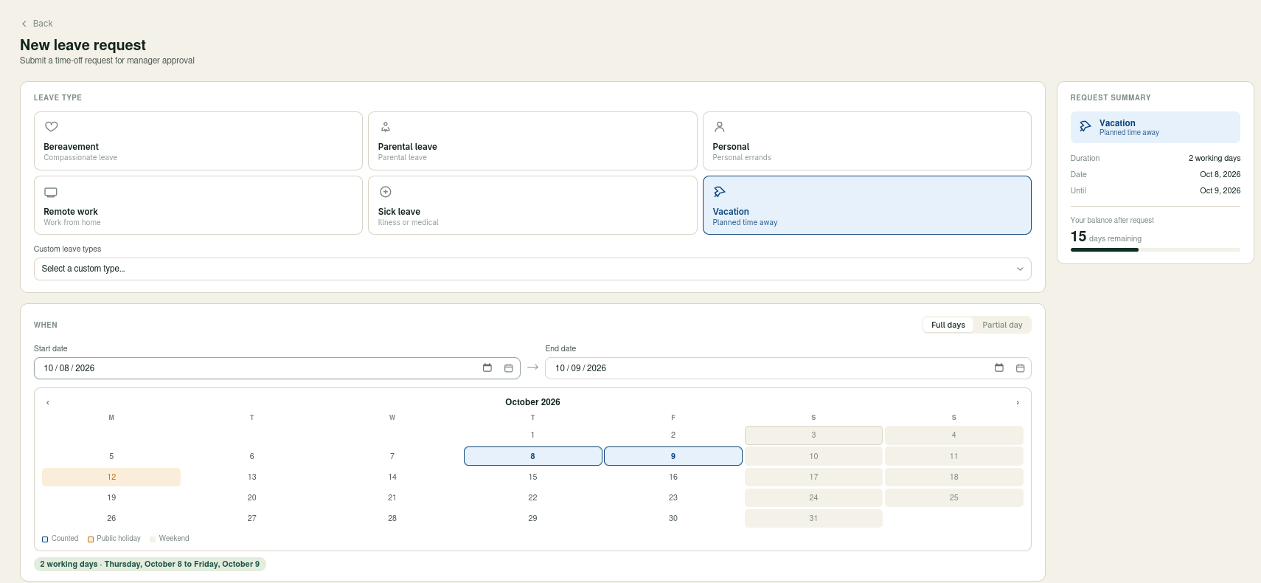This screenshot has width=1261, height=583.
Task: Select October 8 in the calendar
Action: (532, 456)
